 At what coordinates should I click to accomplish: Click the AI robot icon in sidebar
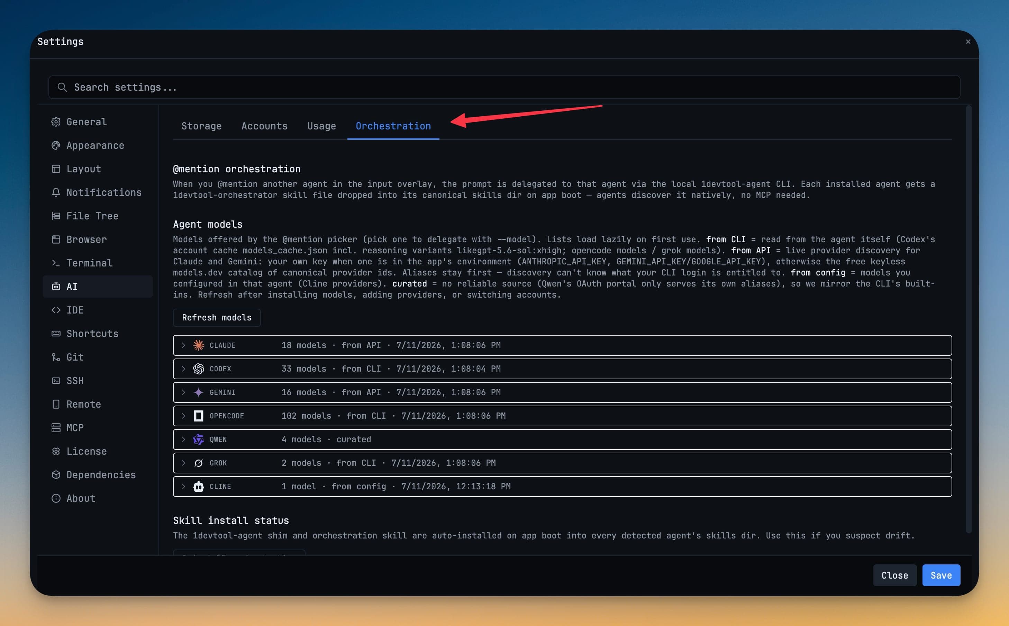pyautogui.click(x=56, y=287)
